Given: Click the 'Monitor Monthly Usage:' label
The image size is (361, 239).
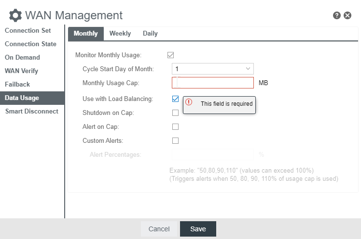Looking at the screenshot, I should (x=108, y=55).
